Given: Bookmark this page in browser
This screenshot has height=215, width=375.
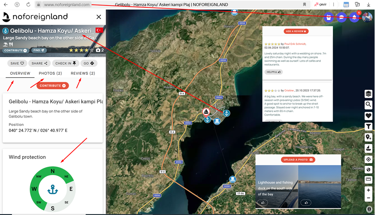Looking at the screenshot, I should pyautogui.click(x=304, y=4).
